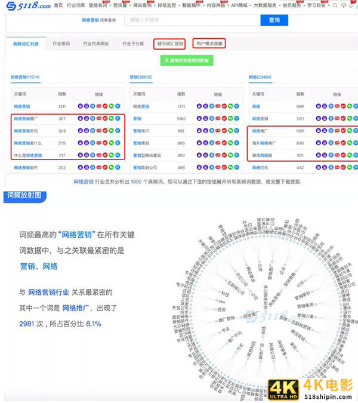This screenshot has height=403, width=358.
Task: Open the 网络营销外包 keyword link
Action: (x=26, y=131)
